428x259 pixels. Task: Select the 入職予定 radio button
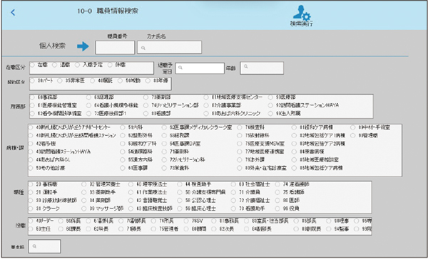click(x=77, y=65)
